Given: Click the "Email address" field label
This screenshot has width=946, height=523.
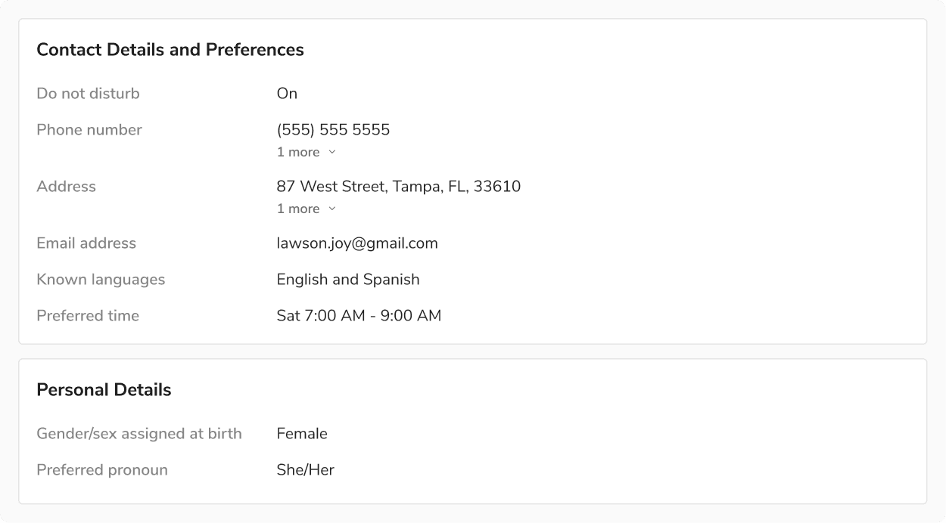Looking at the screenshot, I should pyautogui.click(x=86, y=243).
